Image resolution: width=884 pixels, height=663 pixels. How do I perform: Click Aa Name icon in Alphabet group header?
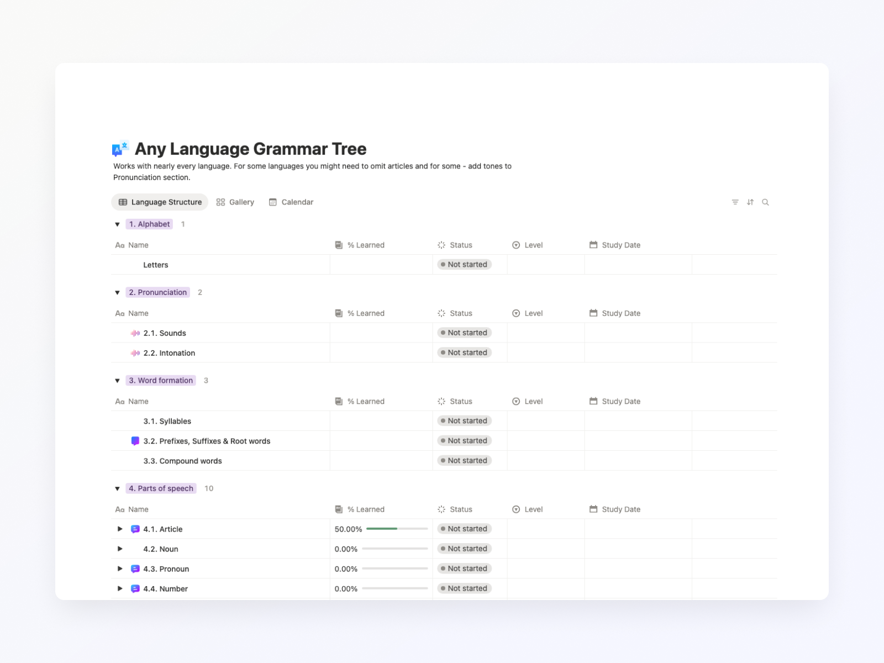(120, 245)
